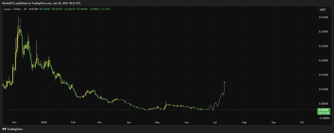This screenshot has height=133, width=334.
Task: Click the 0.01500 price axis label
Action: click(x=323, y=75)
